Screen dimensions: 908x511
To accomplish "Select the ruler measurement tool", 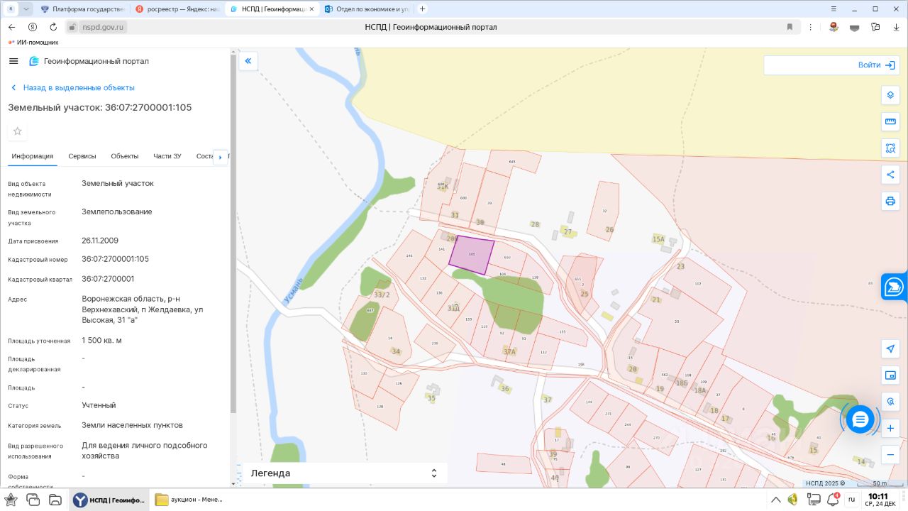I will [x=890, y=122].
